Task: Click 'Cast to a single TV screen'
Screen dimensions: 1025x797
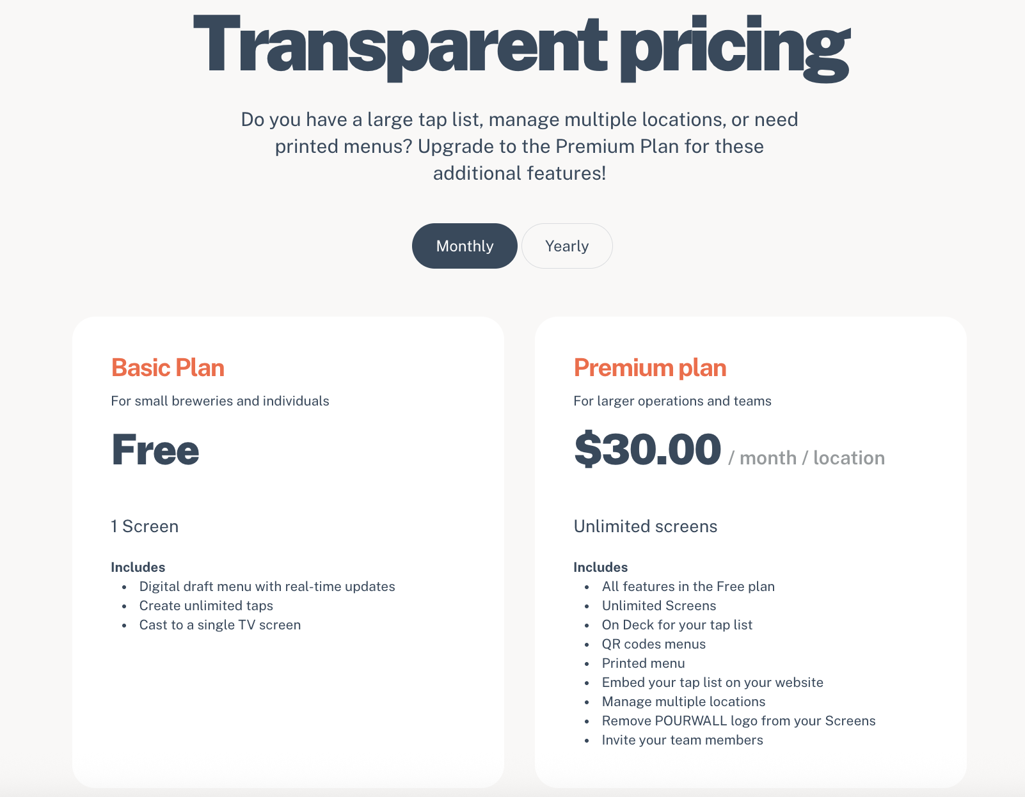Action: tap(219, 625)
